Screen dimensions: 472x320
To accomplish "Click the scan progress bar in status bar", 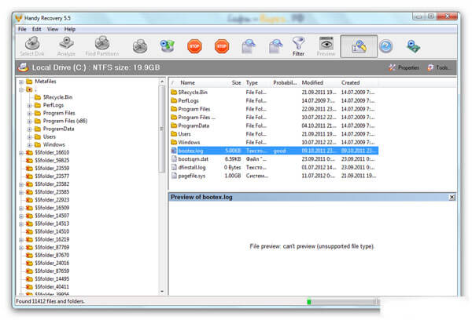I will coord(342,302).
